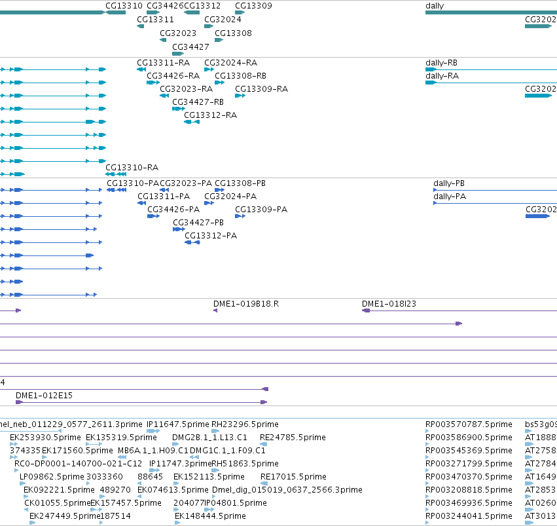The width and height of the screenshot is (557, 526).
Task: Open EST EK092221.5prime
Action: pyautogui.click(x=59, y=491)
